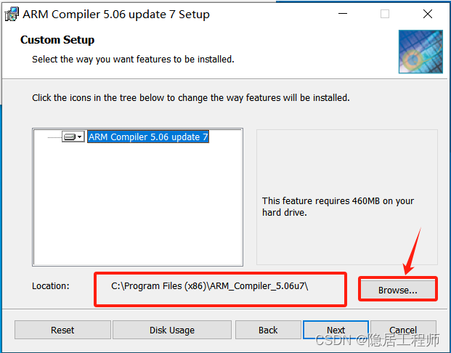The height and width of the screenshot is (353, 451).
Task: Close the setup window
Action: click(x=428, y=14)
